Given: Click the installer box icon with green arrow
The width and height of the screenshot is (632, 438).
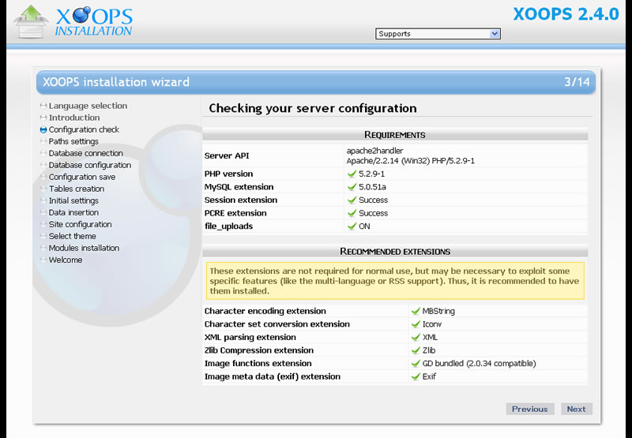Looking at the screenshot, I should [31, 22].
